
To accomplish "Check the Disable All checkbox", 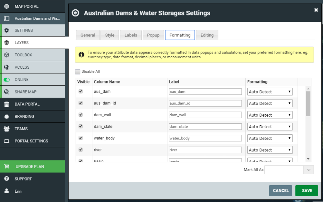I will coord(78,72).
